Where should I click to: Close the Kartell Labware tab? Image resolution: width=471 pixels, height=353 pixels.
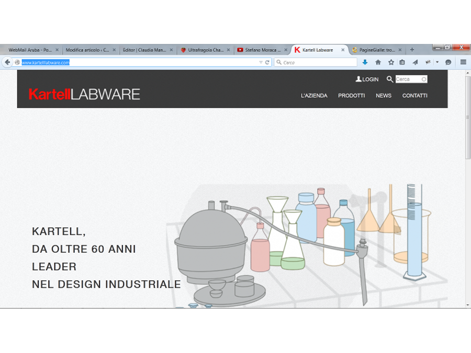pos(343,50)
